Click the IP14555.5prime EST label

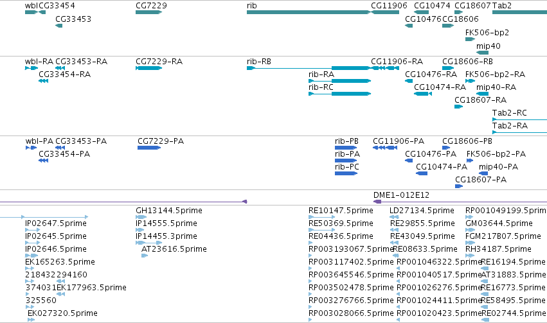pyautogui.click(x=166, y=223)
